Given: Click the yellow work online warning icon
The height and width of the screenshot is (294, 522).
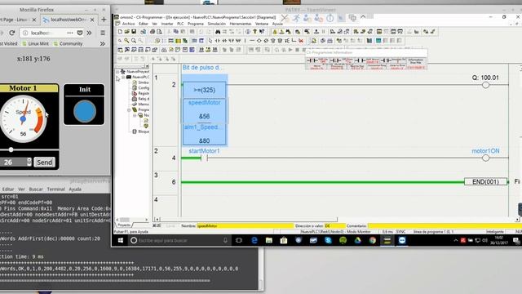Looking at the screenshot, I should coord(275,32).
